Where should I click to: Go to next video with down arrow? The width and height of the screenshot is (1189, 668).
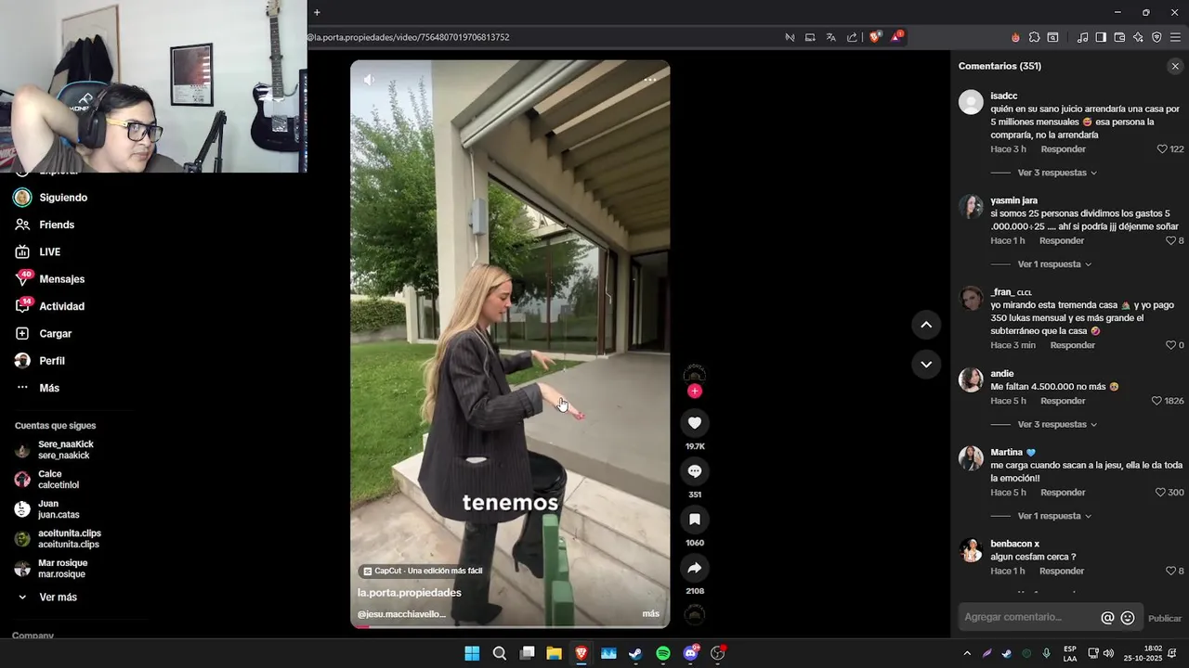pyautogui.click(x=926, y=365)
